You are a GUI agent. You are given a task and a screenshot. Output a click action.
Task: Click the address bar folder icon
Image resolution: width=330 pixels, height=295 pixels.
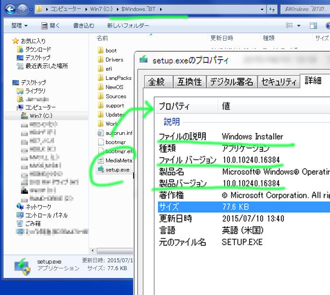point(39,9)
